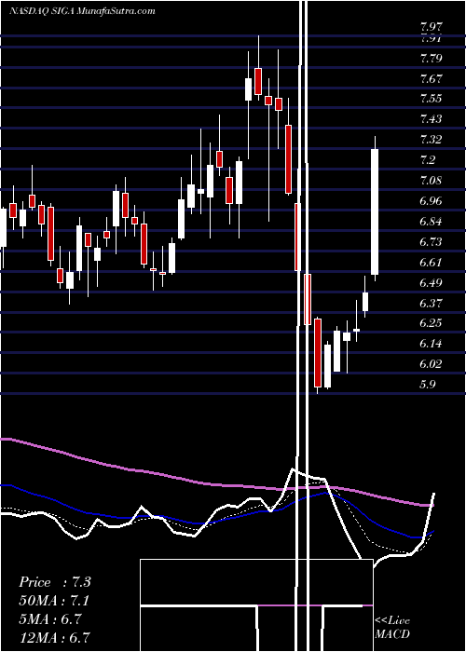This screenshot has width=466, height=652.
Task: Click the 'Price : 7.3' readout
Action: tap(54, 582)
